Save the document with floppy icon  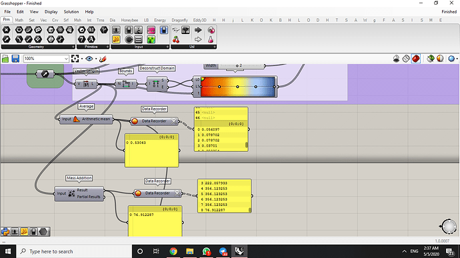pyautogui.click(x=15, y=59)
